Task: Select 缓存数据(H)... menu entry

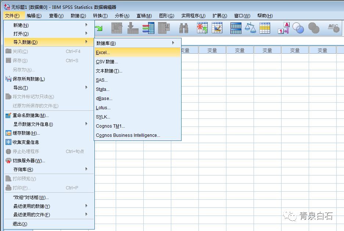Action: pos(49,133)
